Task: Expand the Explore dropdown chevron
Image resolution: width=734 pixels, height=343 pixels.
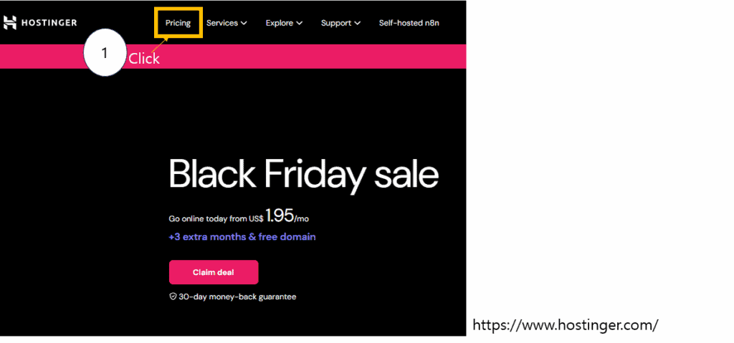Action: pyautogui.click(x=299, y=23)
